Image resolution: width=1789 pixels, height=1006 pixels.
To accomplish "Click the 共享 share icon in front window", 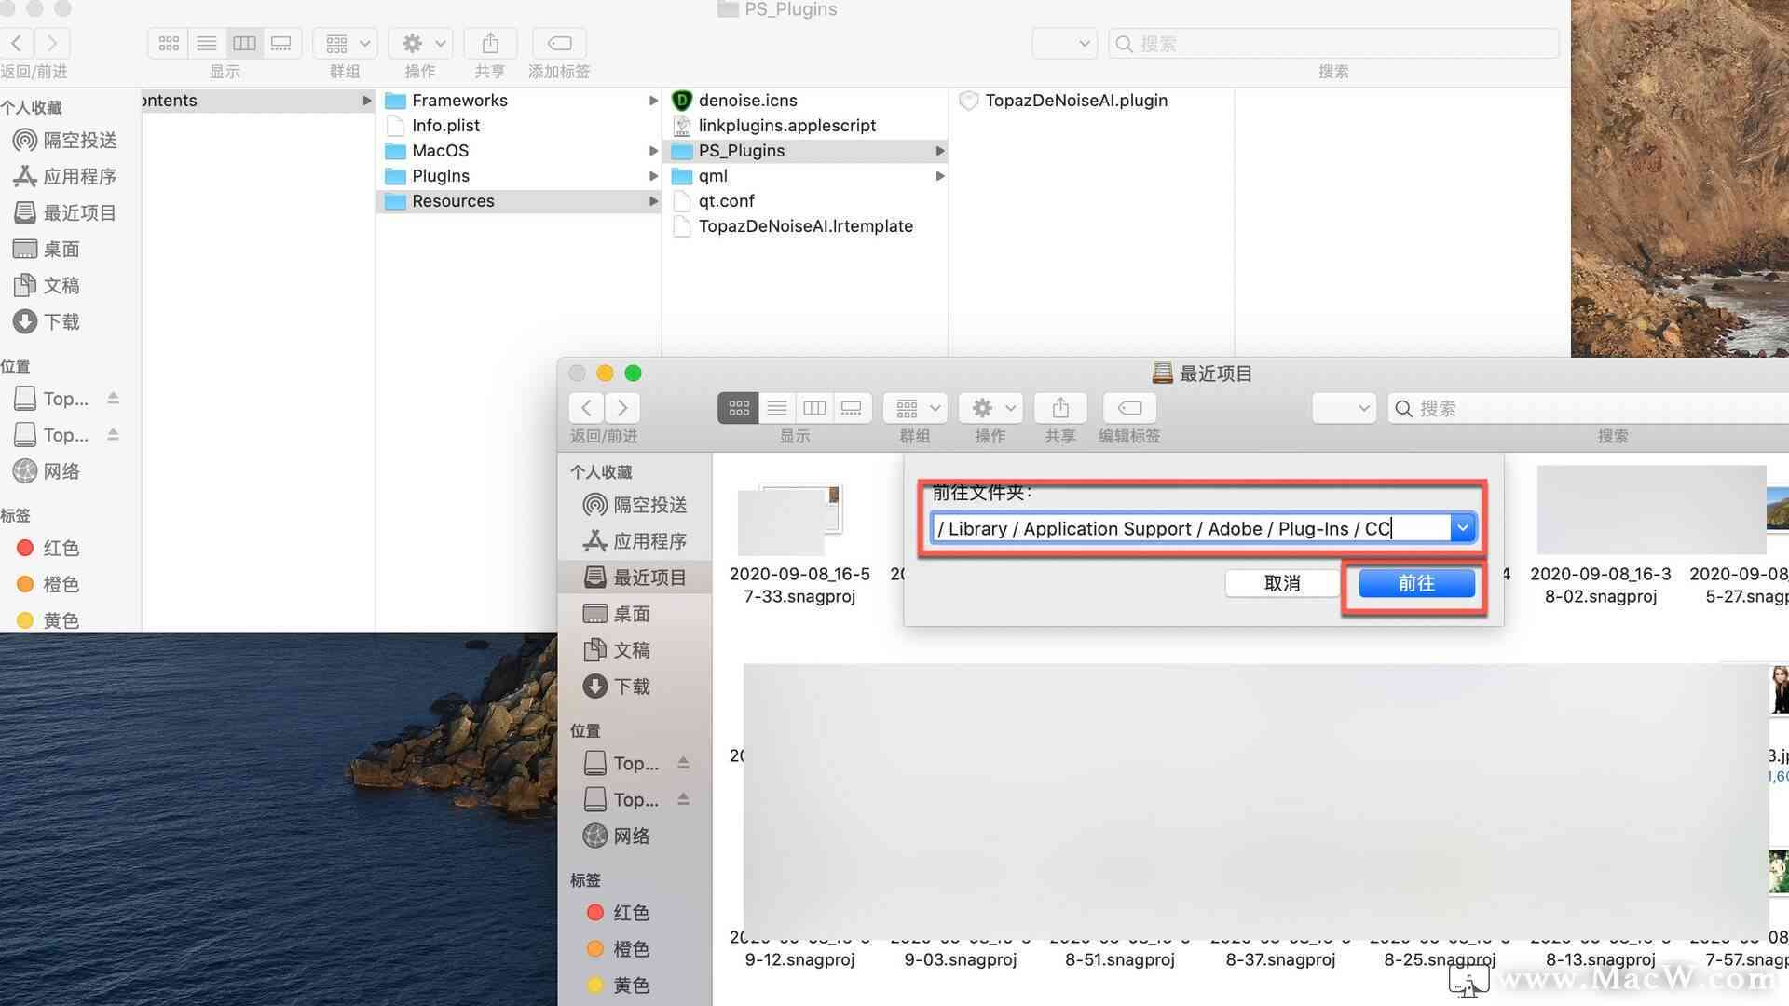I will 1060,408.
